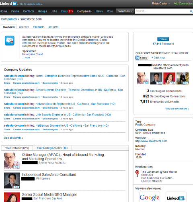The height and width of the screenshot is (202, 193).
Task: Open the Profile menu item
Action: [15, 11]
